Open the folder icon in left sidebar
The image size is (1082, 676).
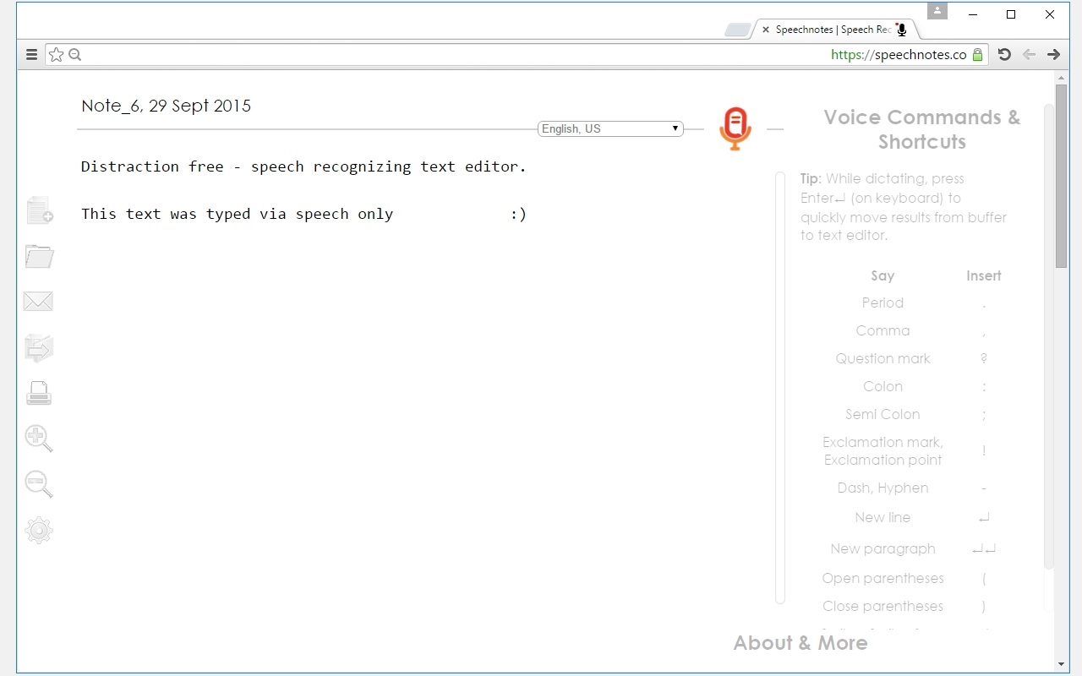coord(39,256)
